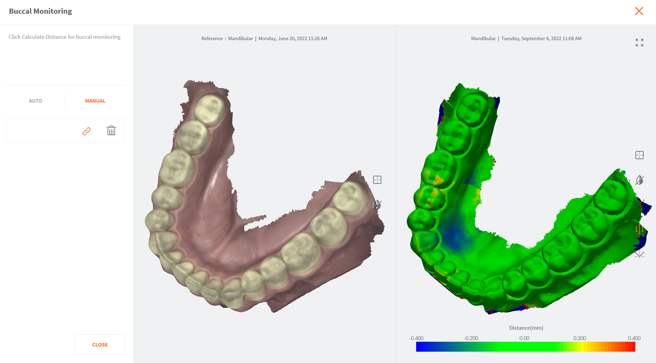Click the September 6, 2022 scan label
Viewport: 656px width, 363px height.
526,38
